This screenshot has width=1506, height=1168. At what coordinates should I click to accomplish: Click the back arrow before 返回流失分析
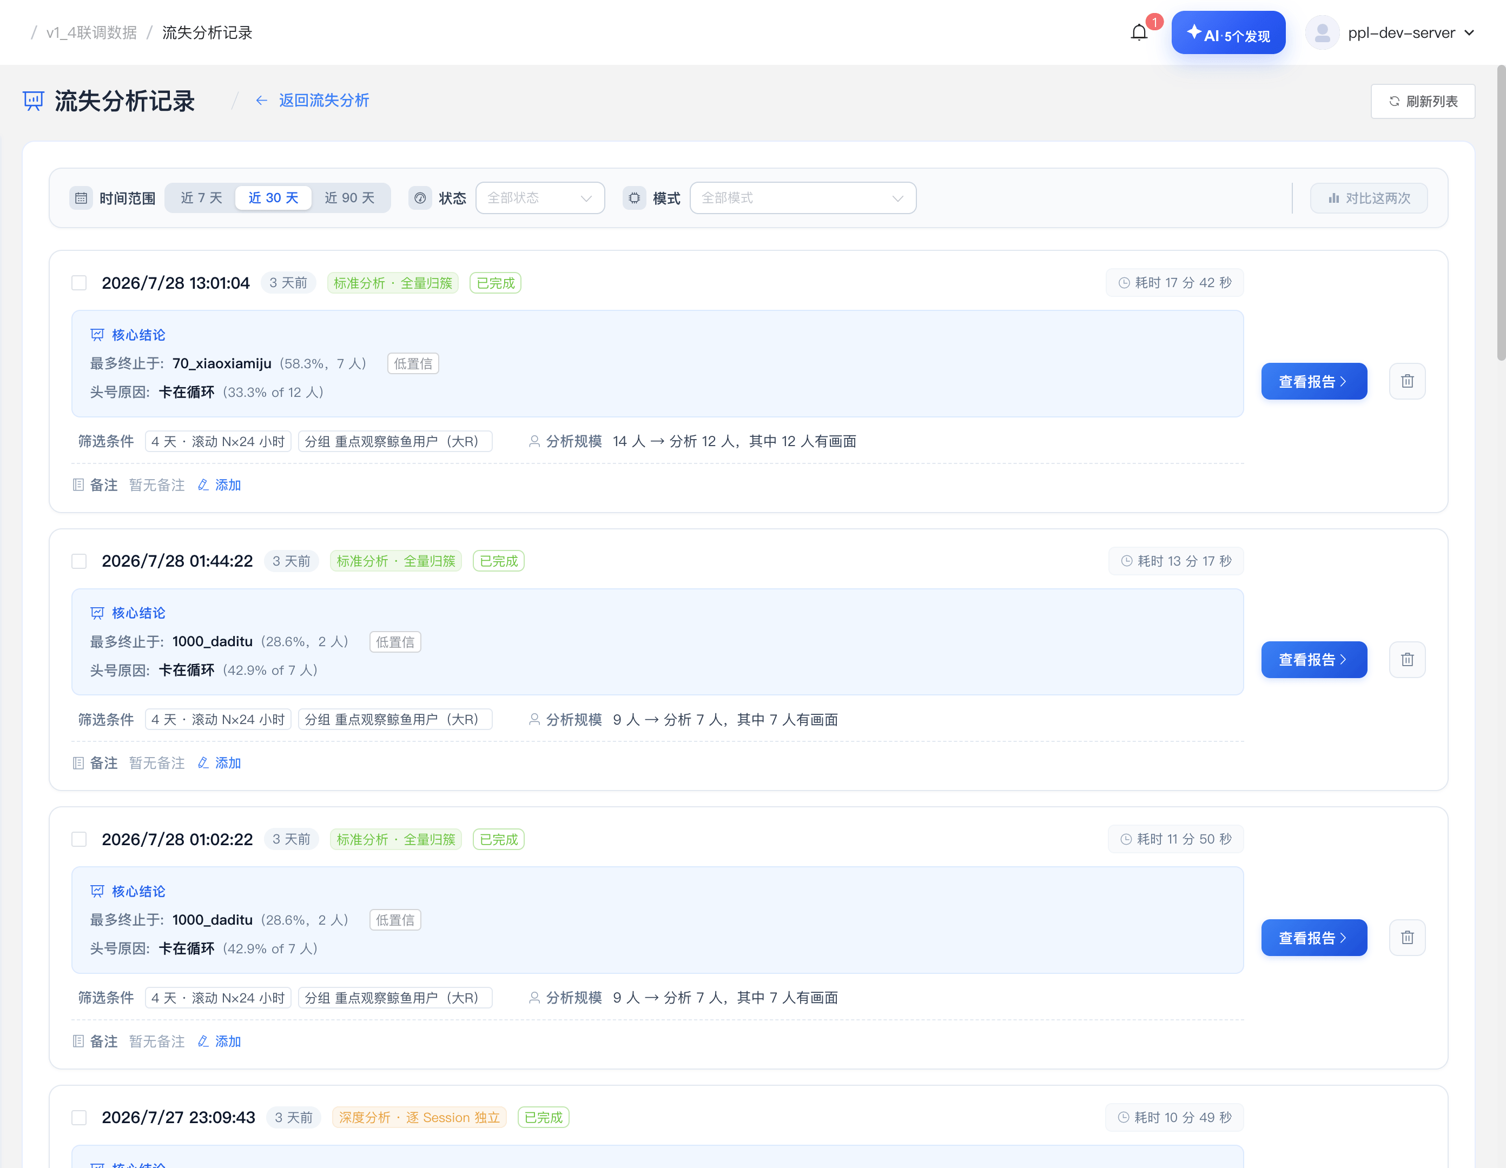tap(261, 101)
